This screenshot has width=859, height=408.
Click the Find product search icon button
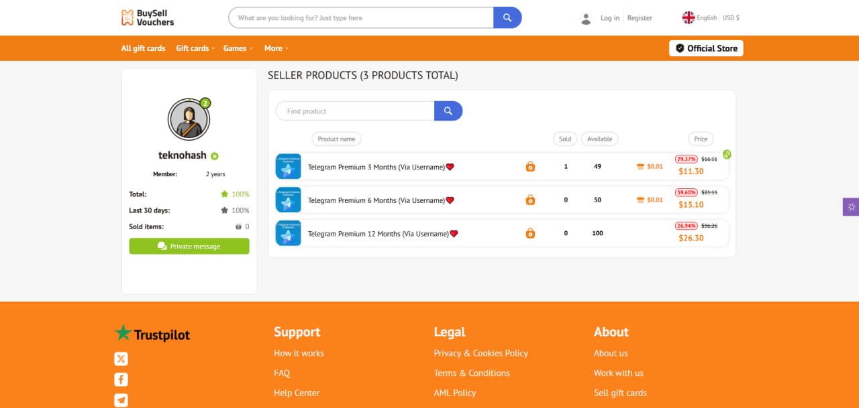coord(448,111)
